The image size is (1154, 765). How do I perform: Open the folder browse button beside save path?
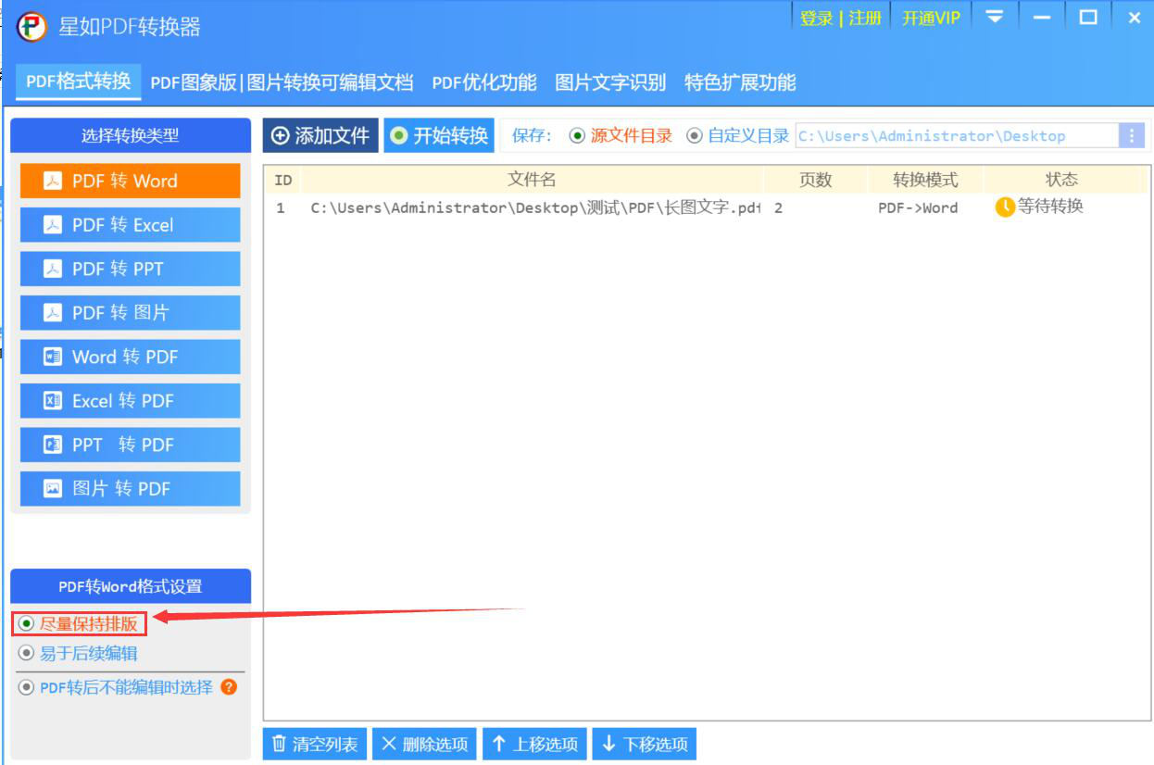click(x=1132, y=136)
